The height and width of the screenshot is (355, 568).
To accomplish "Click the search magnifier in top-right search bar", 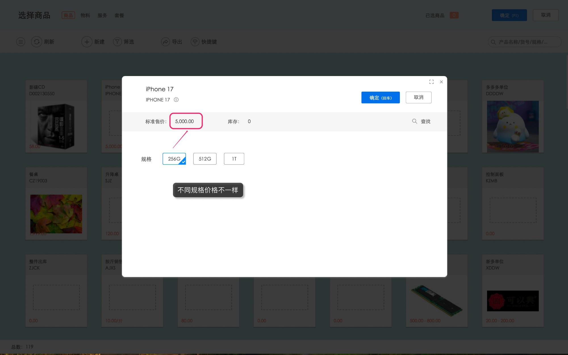I will (493, 42).
